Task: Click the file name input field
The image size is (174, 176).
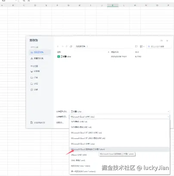Action: coord(119,111)
